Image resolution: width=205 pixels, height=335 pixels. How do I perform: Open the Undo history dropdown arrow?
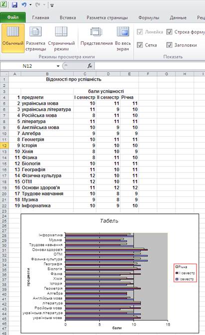click(30, 5)
